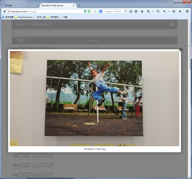This screenshot has height=179, width=192.
Task: Click the camera icon beside 20140426_173705.jpg
Action: [x=15, y=165]
